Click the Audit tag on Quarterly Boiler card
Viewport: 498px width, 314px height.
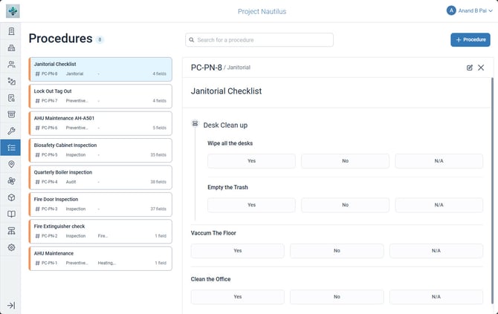pyautogui.click(x=71, y=182)
